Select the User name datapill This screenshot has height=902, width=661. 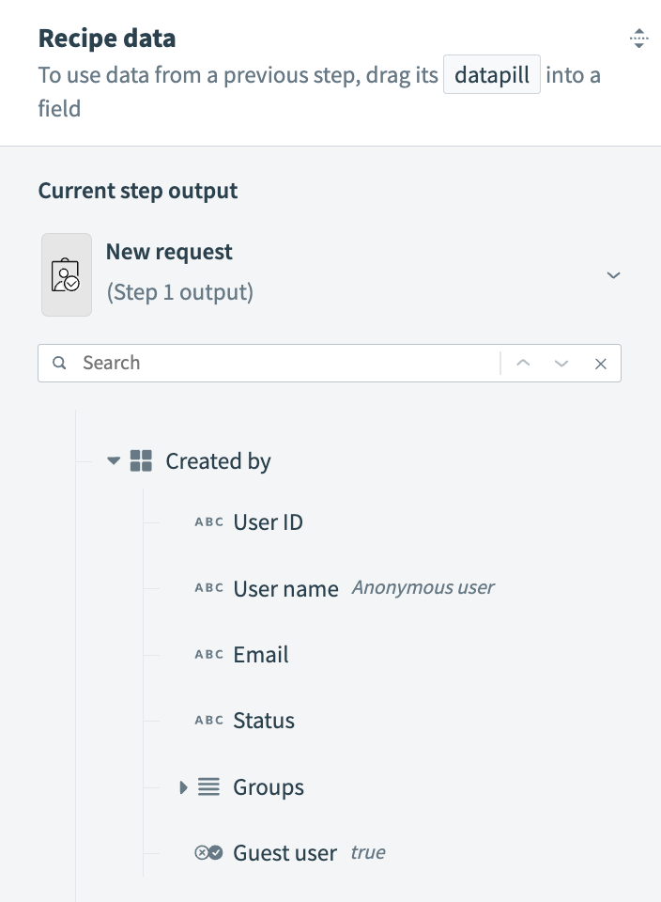[285, 589]
